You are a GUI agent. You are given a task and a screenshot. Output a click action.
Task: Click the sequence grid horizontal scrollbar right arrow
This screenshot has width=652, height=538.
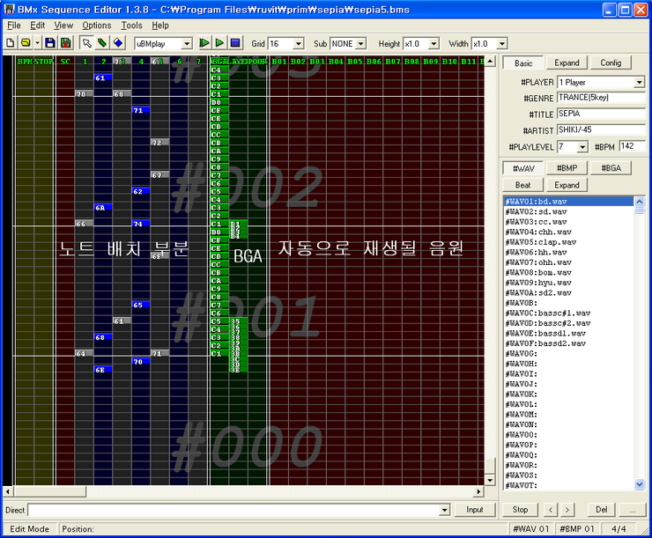[479, 491]
